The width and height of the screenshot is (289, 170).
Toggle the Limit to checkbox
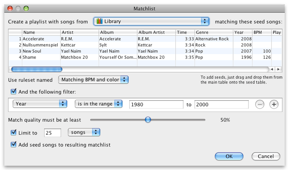pyautogui.click(x=14, y=133)
